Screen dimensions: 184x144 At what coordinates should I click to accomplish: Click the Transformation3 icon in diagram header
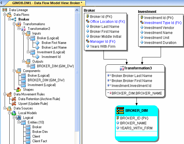pyautogui.click(x=122, y=68)
